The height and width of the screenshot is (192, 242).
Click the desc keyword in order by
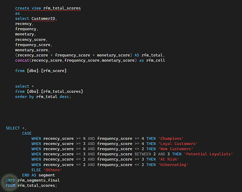64,97
